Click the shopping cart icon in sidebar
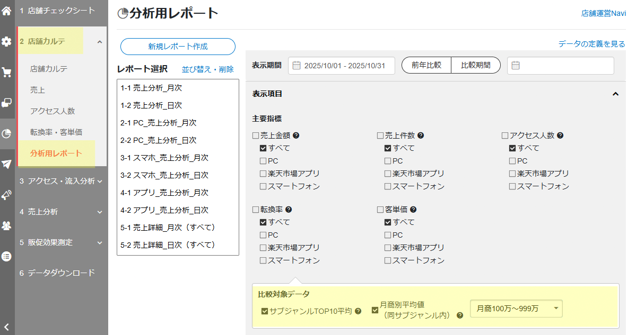Image resolution: width=636 pixels, height=335 pixels. (6, 73)
